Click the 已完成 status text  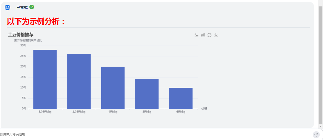tap(22, 8)
